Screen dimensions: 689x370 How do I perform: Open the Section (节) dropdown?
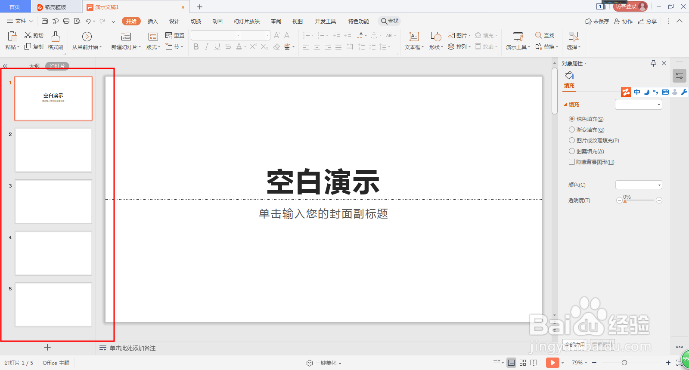pos(174,46)
